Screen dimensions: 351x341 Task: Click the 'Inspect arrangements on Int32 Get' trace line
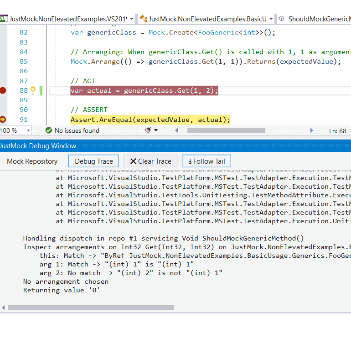pyautogui.click(x=187, y=247)
